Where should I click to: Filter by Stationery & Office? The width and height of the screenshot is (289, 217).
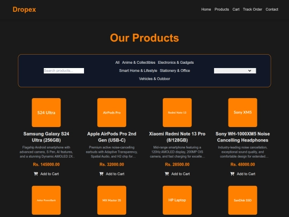[174, 71]
